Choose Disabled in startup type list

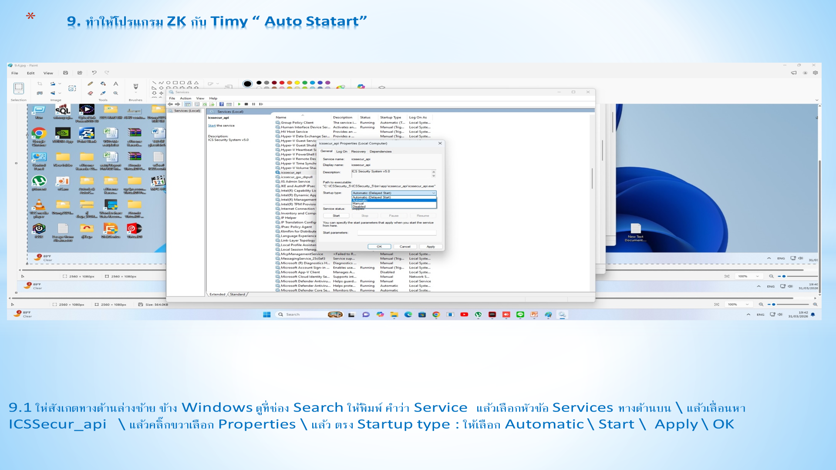click(x=394, y=206)
